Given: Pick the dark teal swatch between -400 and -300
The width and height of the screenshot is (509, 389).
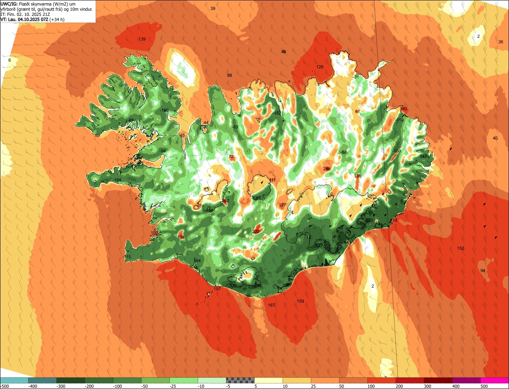Looking at the screenshot, I should [x=43, y=380].
